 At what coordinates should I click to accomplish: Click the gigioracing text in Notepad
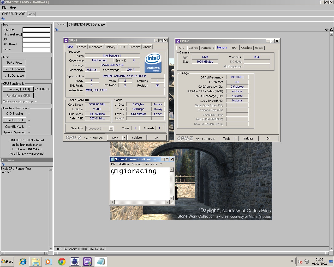point(134,171)
